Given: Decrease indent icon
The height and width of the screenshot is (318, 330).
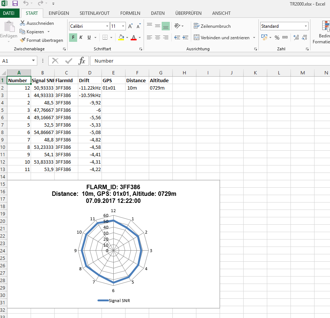Looking at the screenshot, I should (177, 37).
